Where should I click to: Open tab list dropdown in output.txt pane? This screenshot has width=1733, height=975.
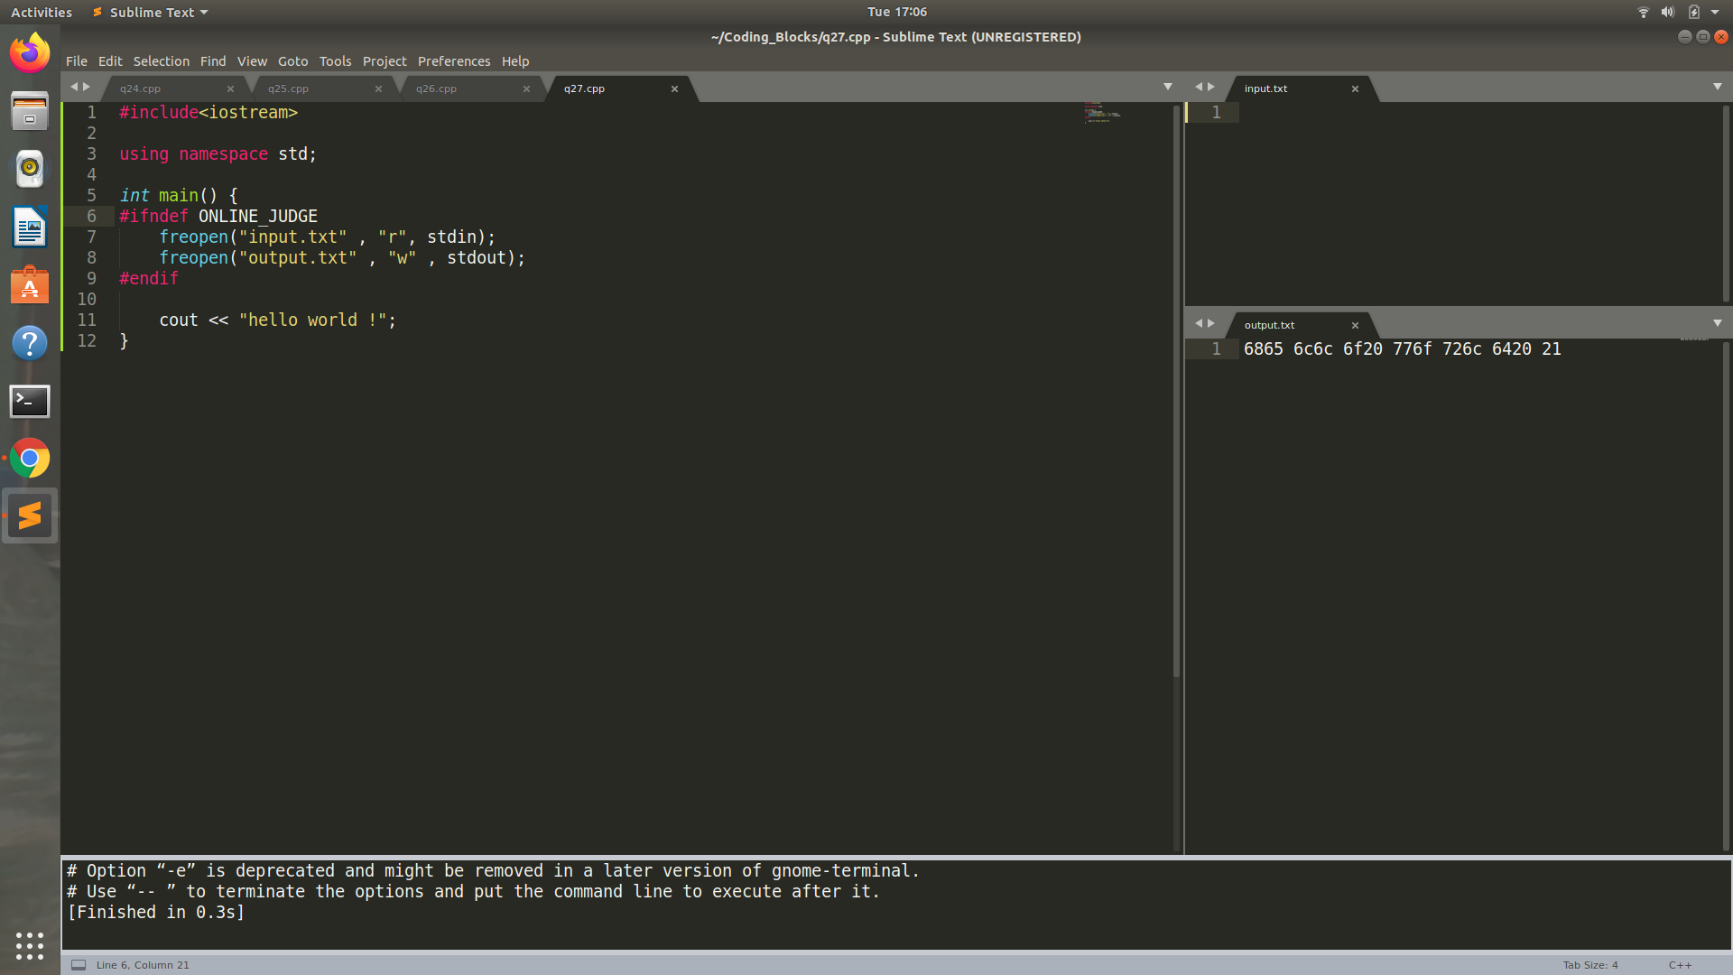[x=1718, y=323]
